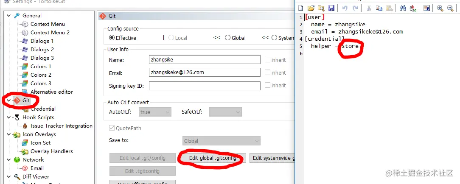Open Context Menu 2 settings page
Viewport: 460px width, 184px height.
pos(50,33)
